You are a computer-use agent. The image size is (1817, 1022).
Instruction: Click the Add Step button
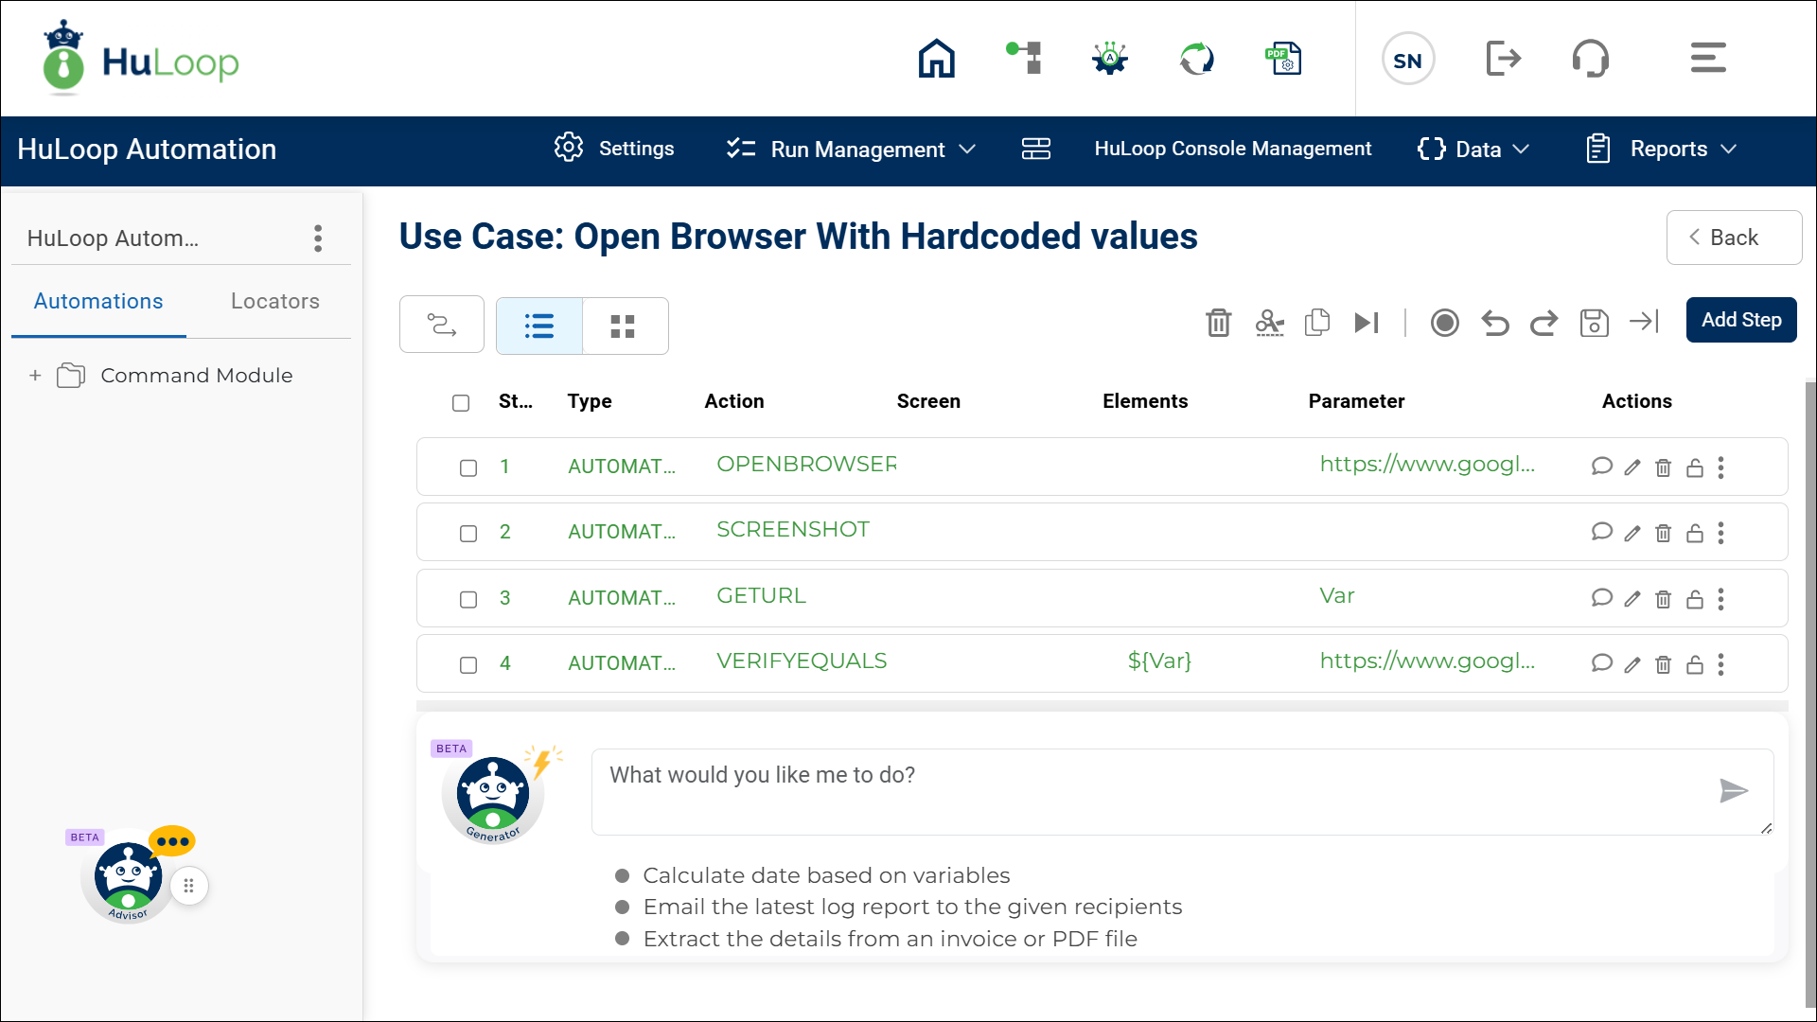click(x=1740, y=320)
